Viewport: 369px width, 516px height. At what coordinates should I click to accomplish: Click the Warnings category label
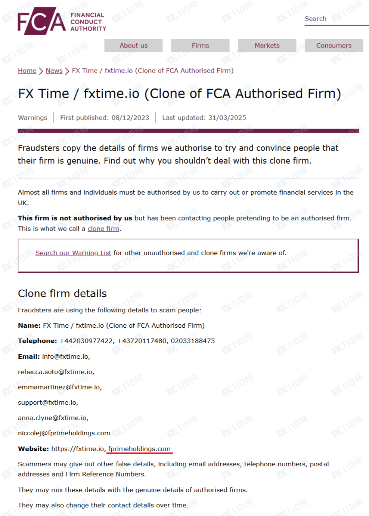(32, 118)
